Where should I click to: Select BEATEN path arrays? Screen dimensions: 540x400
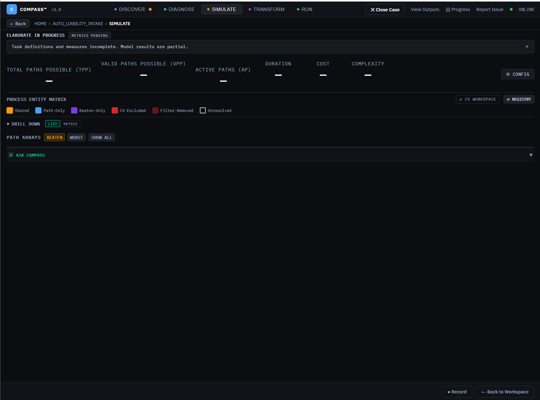[54, 137]
